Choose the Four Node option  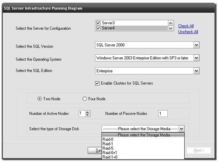point(85,99)
